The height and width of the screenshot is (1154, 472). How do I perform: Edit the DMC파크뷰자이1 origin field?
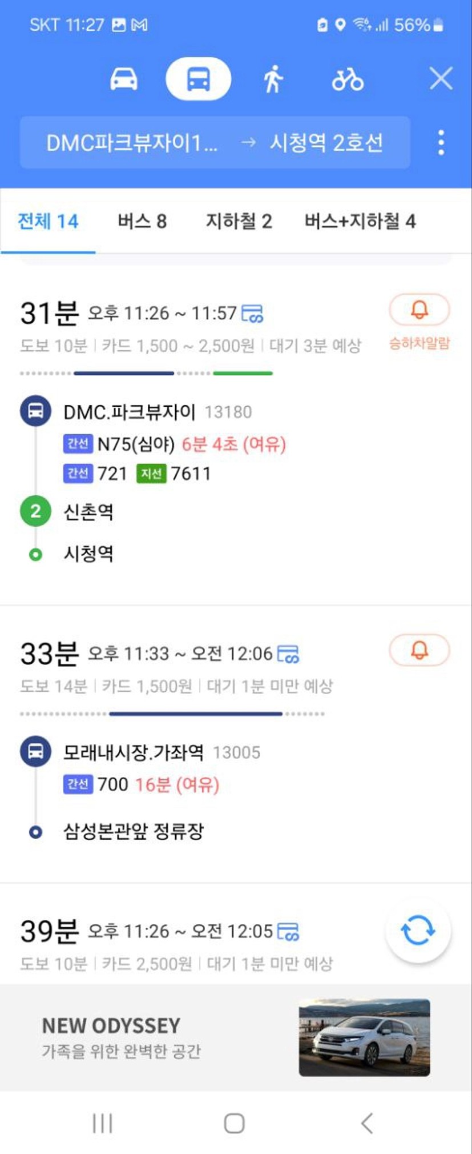click(x=132, y=143)
